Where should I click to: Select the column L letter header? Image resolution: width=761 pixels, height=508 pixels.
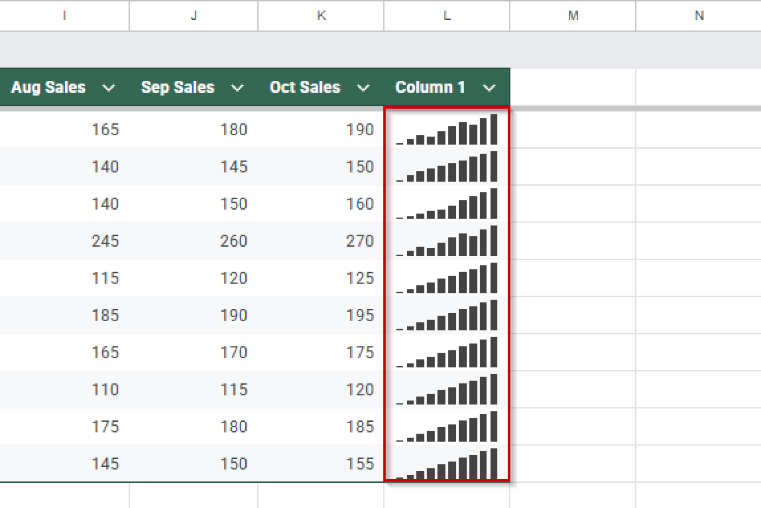[446, 15]
